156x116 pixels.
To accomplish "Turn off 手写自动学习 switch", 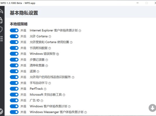I will pos(14,83).
